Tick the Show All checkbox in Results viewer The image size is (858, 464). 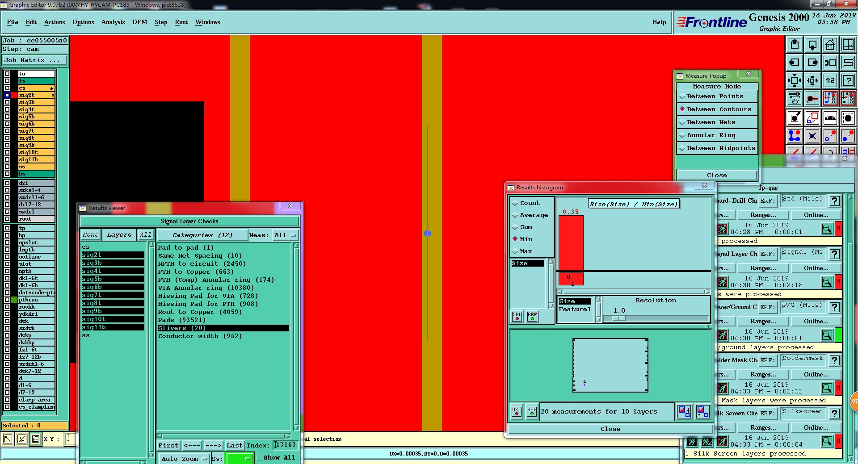[x=259, y=458]
